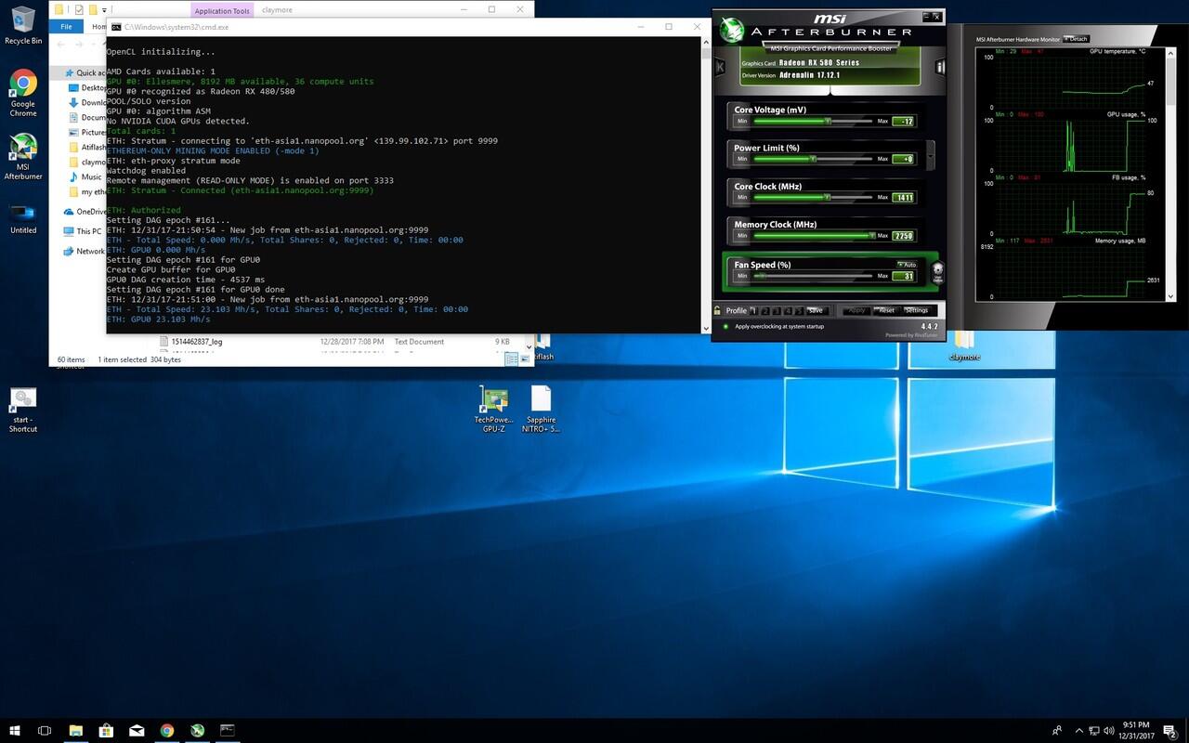
Task: Open the Mail app from the taskbar
Action: [x=137, y=731]
